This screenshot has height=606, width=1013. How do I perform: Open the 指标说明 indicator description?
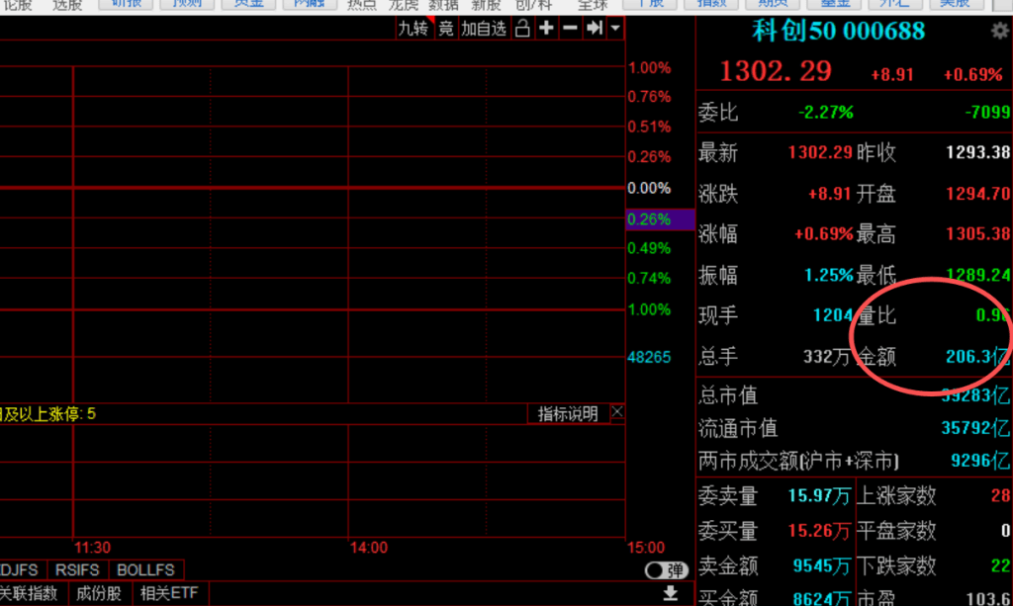tap(568, 414)
